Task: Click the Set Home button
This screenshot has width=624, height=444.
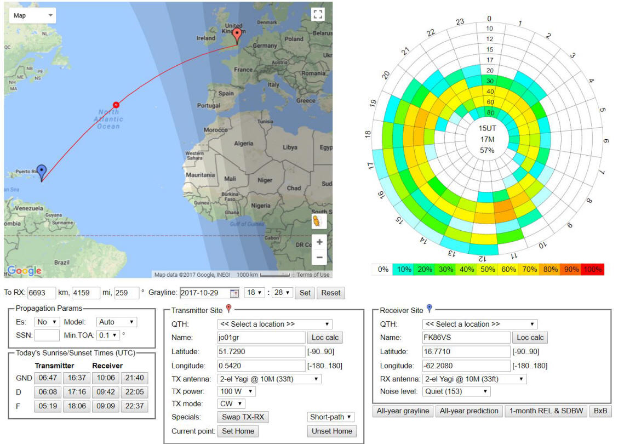Action: coord(238,431)
